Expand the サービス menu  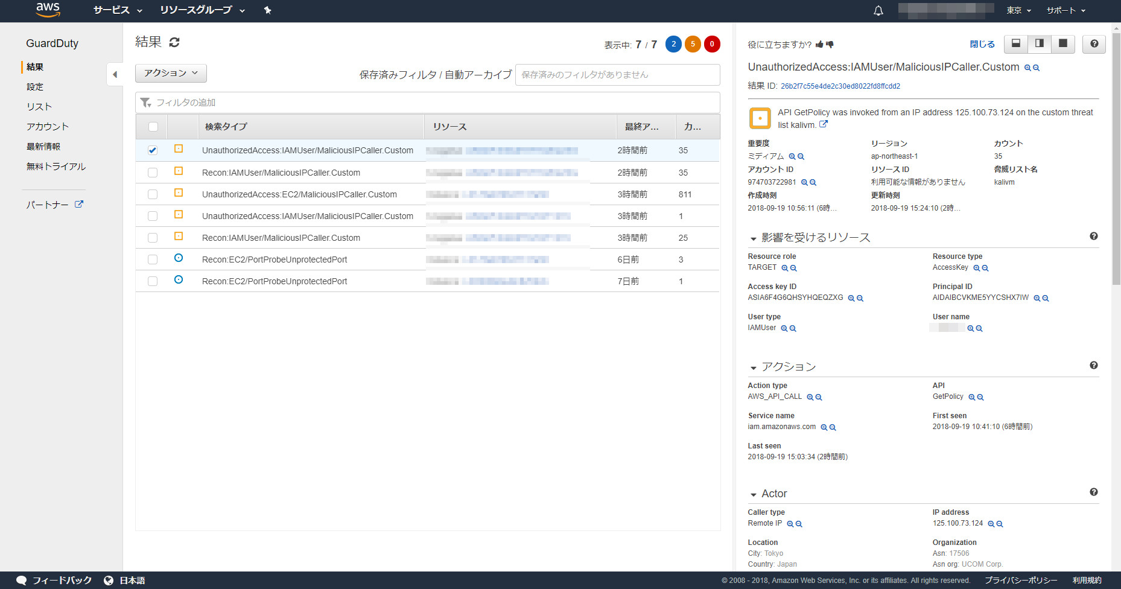[x=118, y=10]
